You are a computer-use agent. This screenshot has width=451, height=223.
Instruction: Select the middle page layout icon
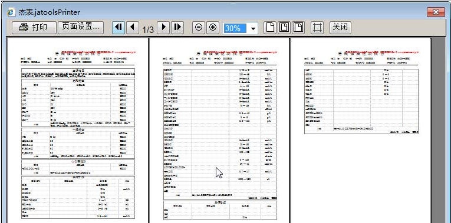coord(284,28)
